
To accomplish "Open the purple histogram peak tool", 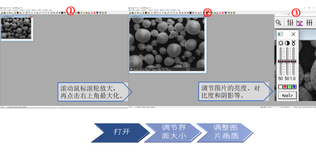I will click(300, 22).
